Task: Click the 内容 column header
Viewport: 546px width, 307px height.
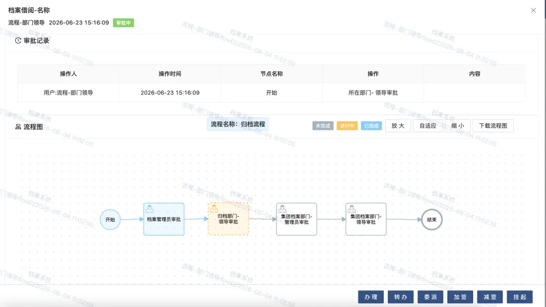Action: [475, 74]
